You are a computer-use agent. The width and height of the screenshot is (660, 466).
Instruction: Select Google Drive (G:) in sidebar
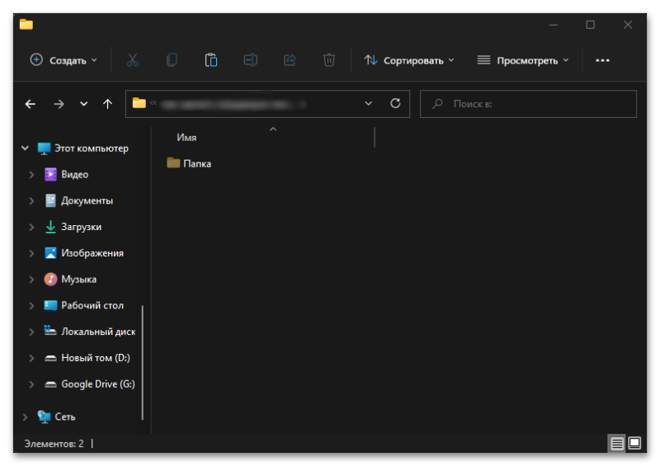click(97, 384)
